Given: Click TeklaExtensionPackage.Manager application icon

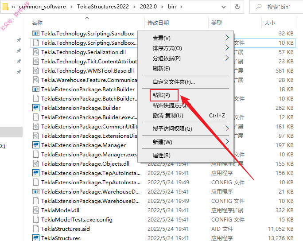Looking at the screenshot, I should [x=36, y=145].
